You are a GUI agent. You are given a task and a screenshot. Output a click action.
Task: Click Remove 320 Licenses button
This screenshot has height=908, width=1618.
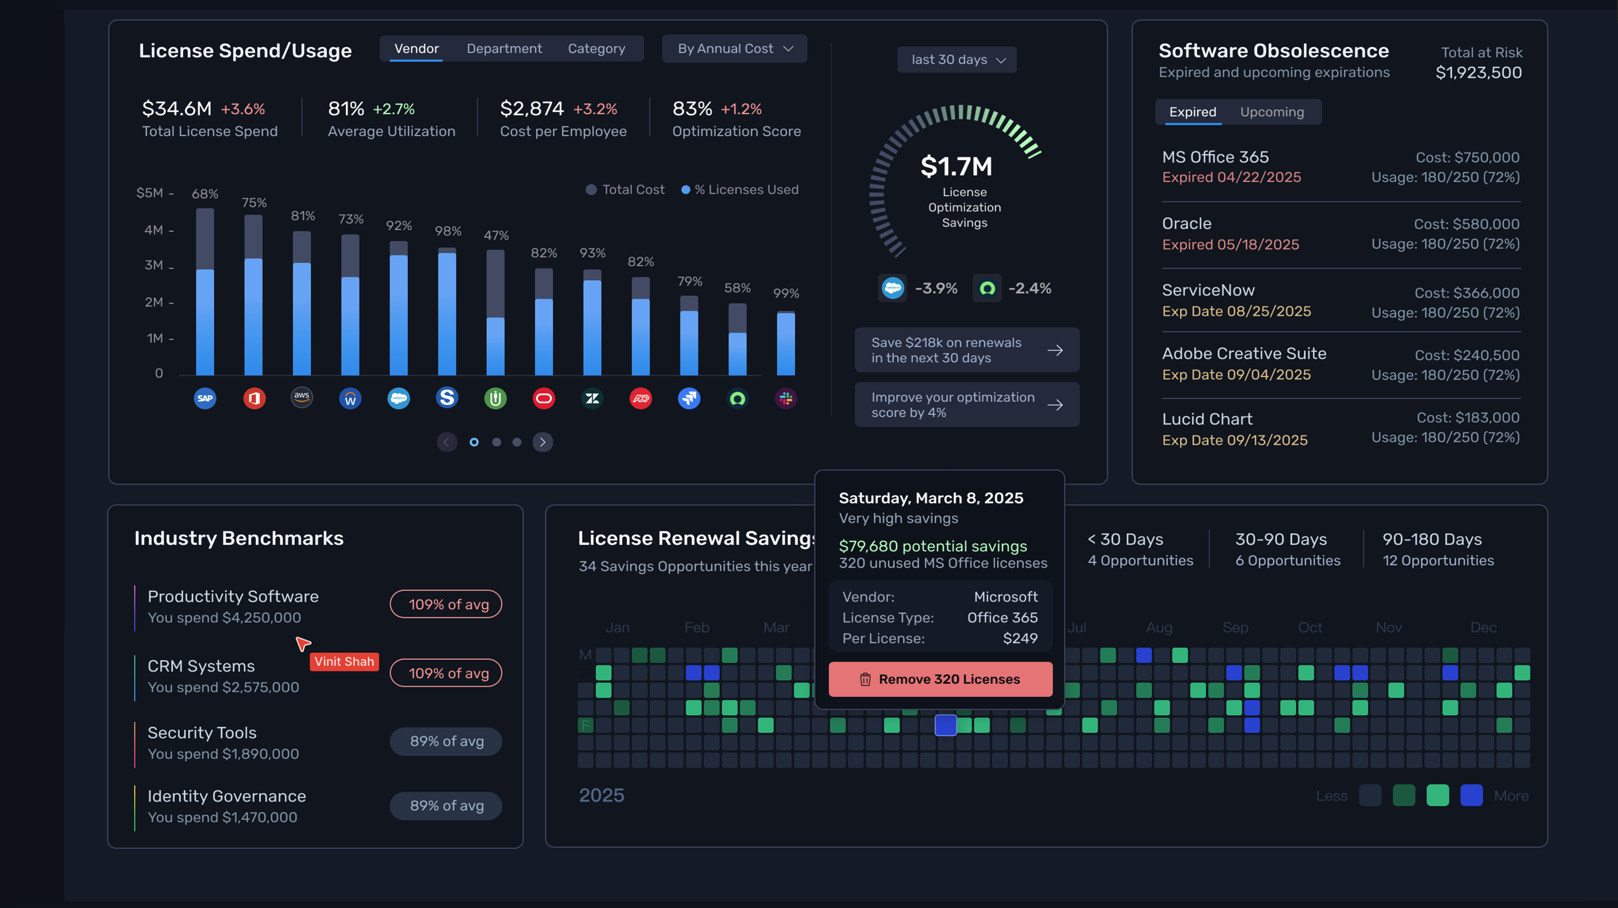pos(940,679)
